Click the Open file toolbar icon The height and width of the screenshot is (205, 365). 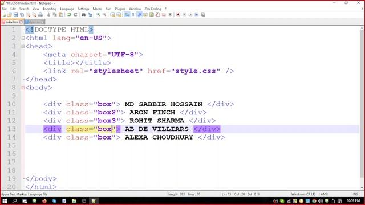(10, 14)
